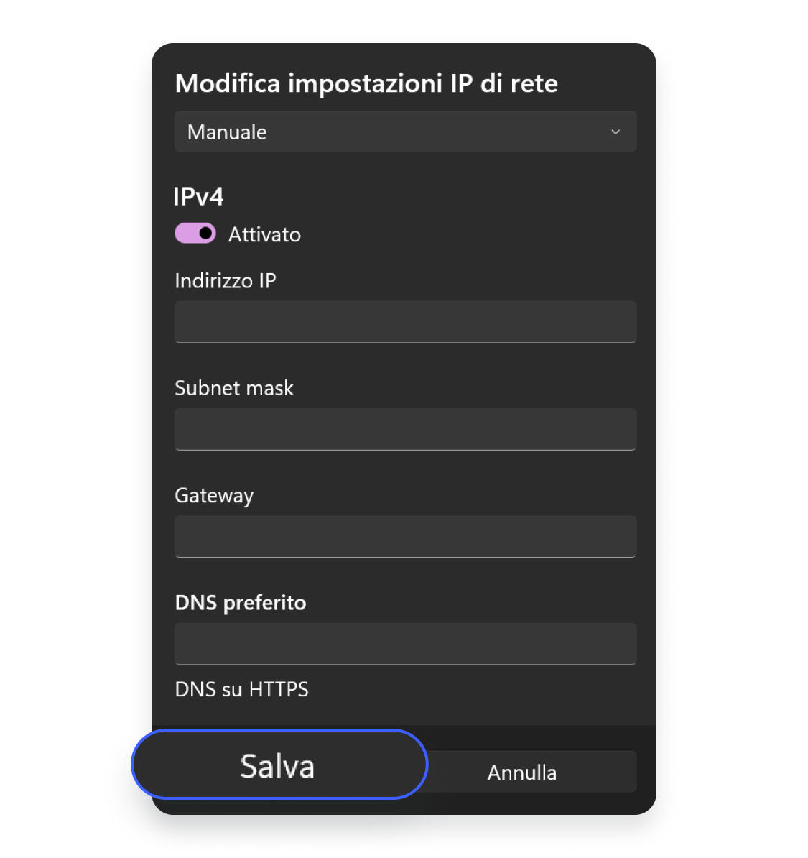Image resolution: width=808 pixels, height=858 pixels.
Task: Click the Attivato label text
Action: (x=264, y=234)
